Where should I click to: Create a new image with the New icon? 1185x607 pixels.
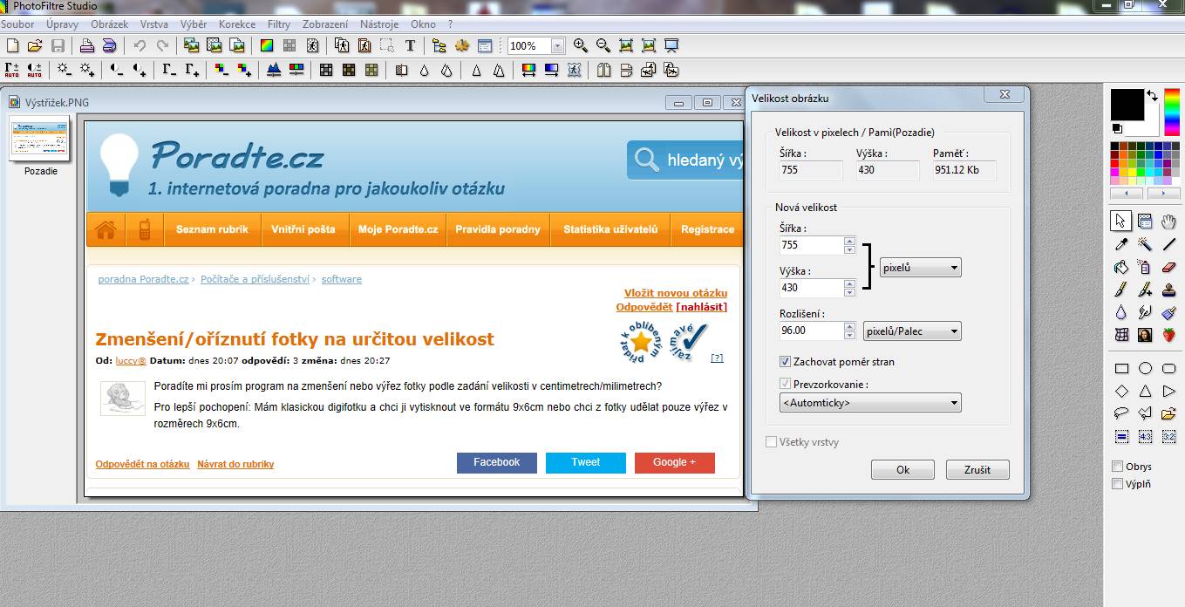tap(12, 45)
